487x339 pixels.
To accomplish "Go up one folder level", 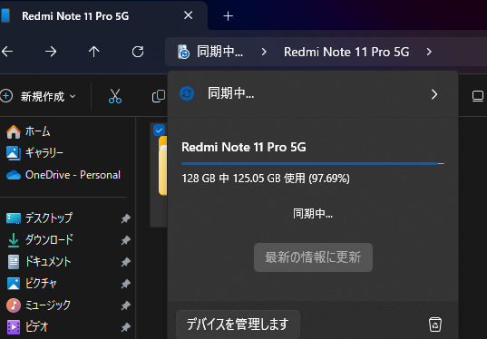I will [x=93, y=52].
